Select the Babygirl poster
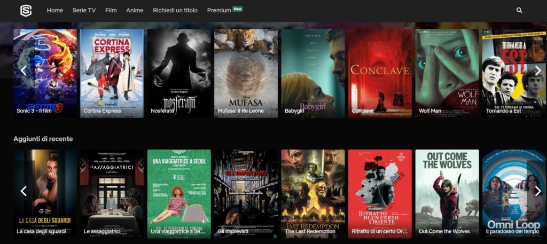The image size is (547, 244). 313,73
